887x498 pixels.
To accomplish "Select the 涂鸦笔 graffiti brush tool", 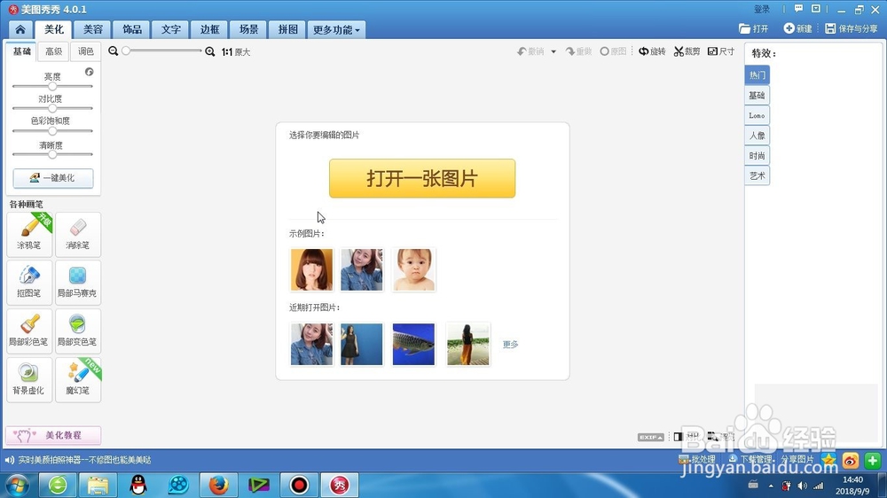I will [29, 234].
